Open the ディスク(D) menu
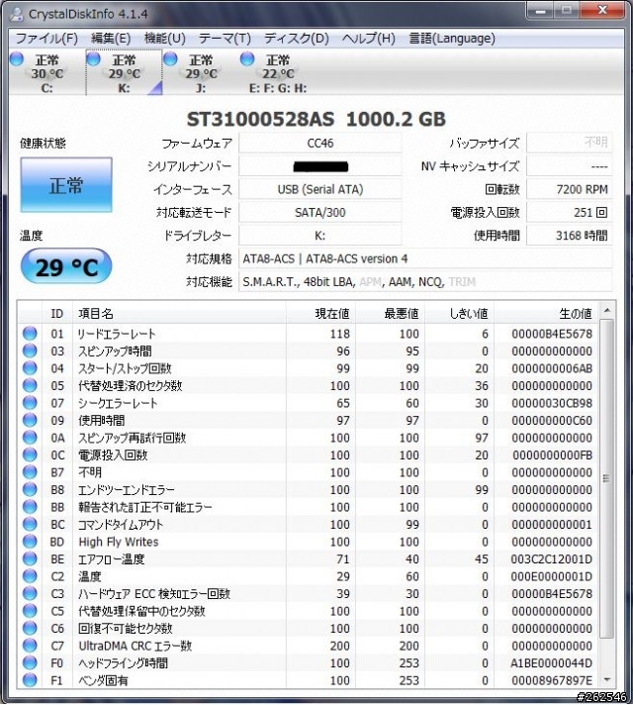This screenshot has height=705, width=633. click(x=297, y=39)
